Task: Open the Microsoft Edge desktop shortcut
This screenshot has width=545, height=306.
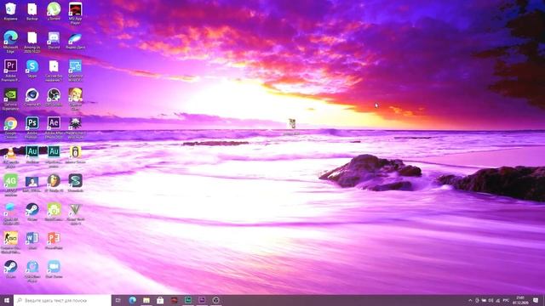Action: pyautogui.click(x=10, y=38)
